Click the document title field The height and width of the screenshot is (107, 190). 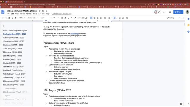(22, 11)
